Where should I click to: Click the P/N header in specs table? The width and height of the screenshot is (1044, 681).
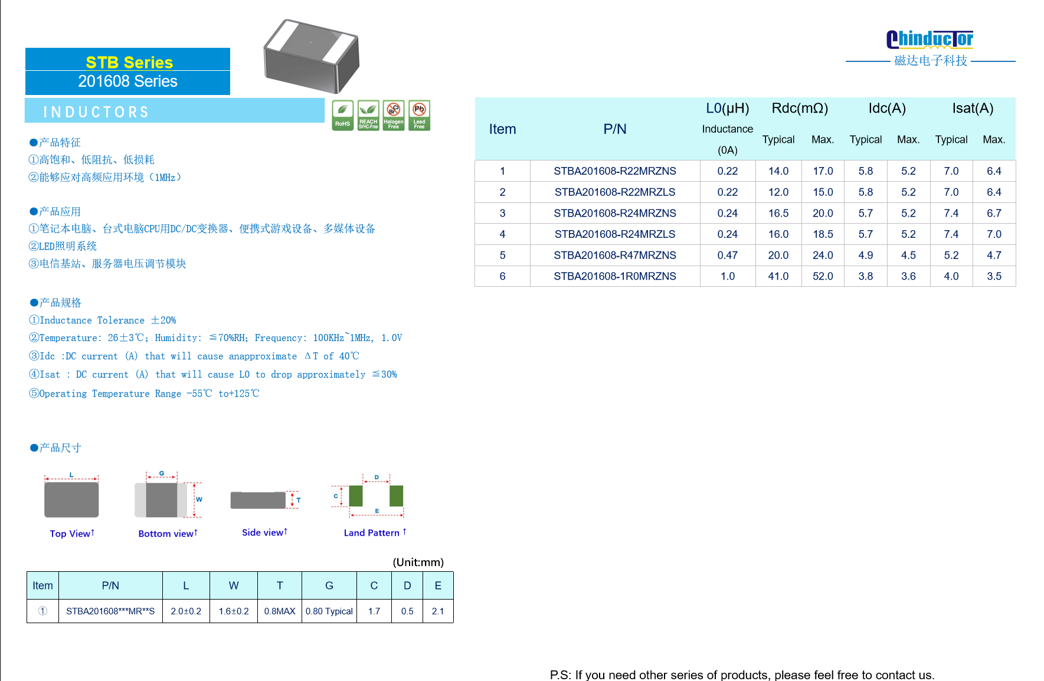click(615, 129)
